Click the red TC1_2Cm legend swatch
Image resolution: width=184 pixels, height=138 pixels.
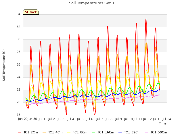click(x=19, y=133)
